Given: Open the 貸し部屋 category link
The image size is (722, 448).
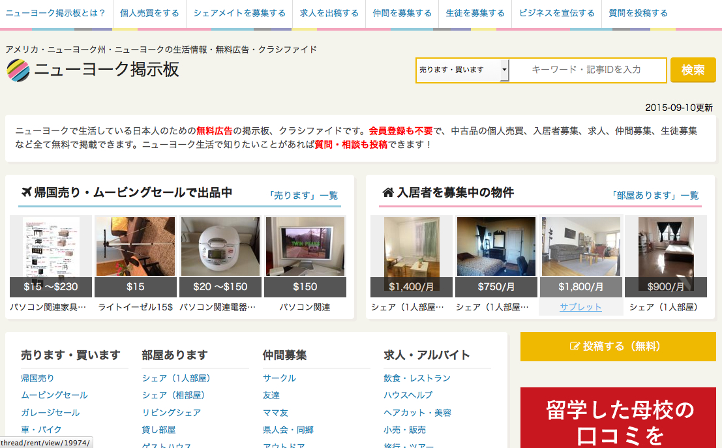Looking at the screenshot, I should click(159, 430).
